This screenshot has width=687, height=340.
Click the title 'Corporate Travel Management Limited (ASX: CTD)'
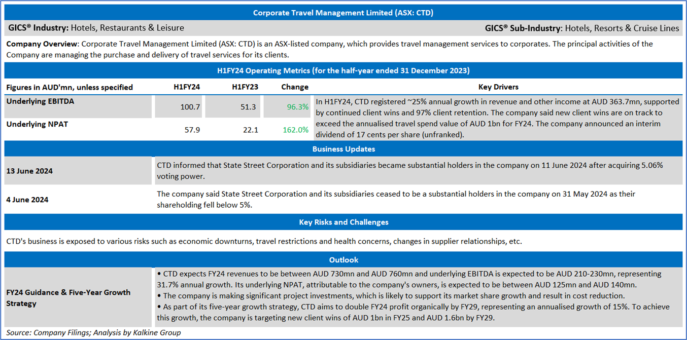pos(343,13)
